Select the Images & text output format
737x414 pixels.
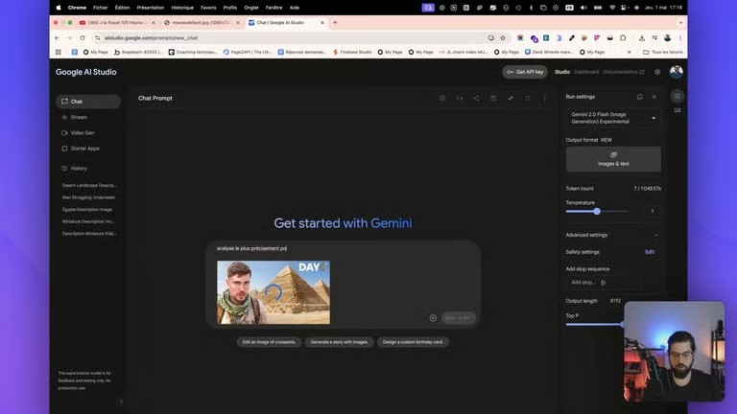613,159
